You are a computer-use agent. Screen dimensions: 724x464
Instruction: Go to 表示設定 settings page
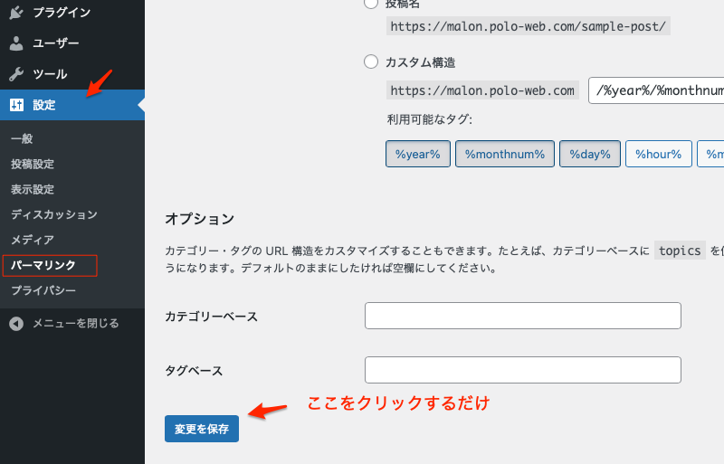[33, 189]
